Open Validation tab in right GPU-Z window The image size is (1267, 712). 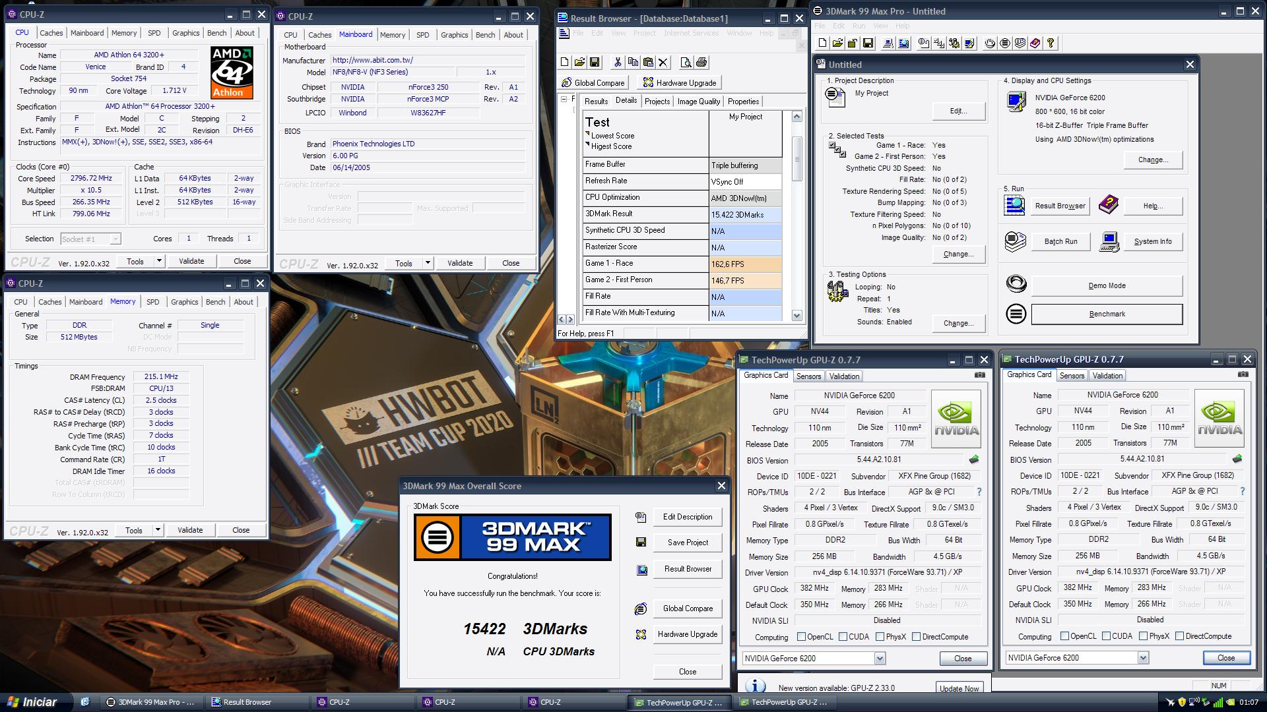pyautogui.click(x=1107, y=376)
